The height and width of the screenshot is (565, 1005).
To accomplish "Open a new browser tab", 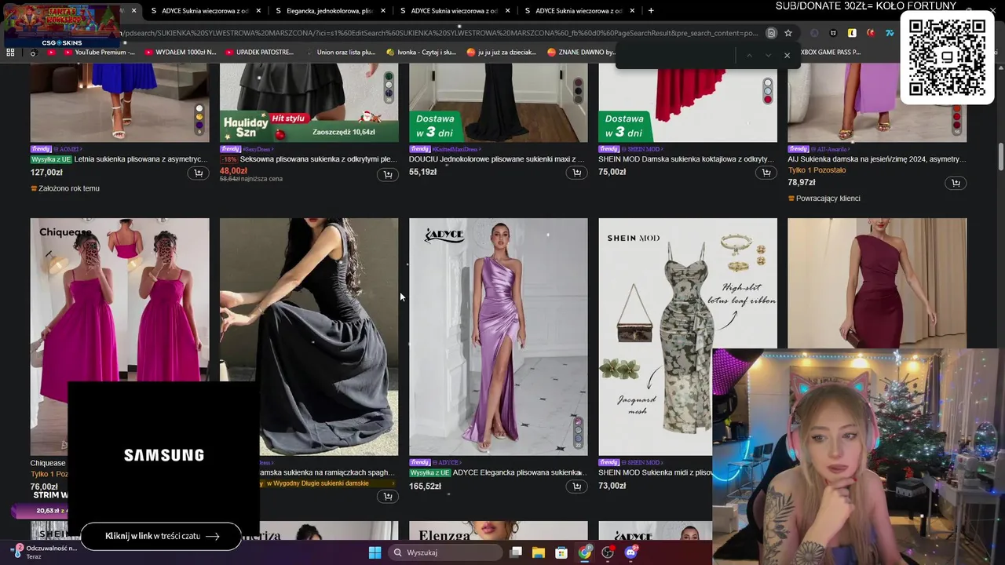I will (x=651, y=11).
